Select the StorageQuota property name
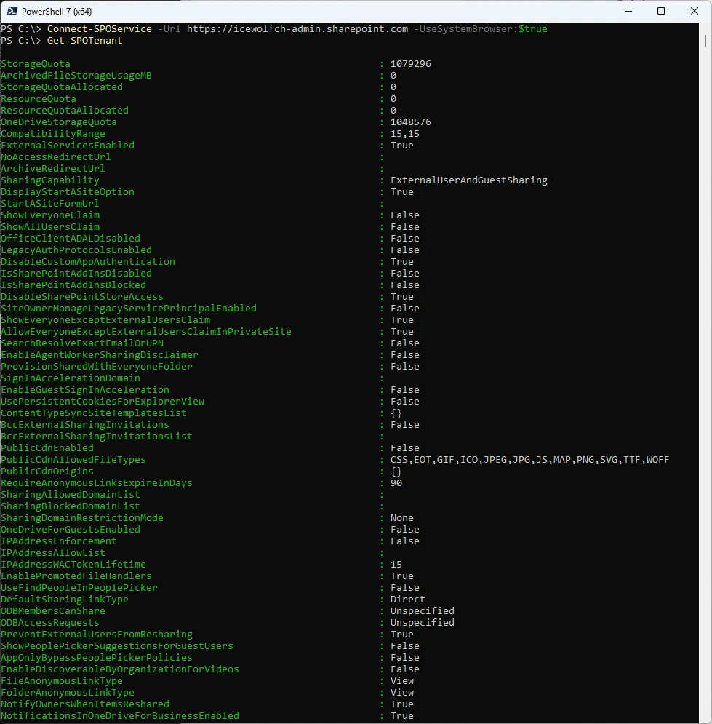The image size is (712, 724). (36, 64)
